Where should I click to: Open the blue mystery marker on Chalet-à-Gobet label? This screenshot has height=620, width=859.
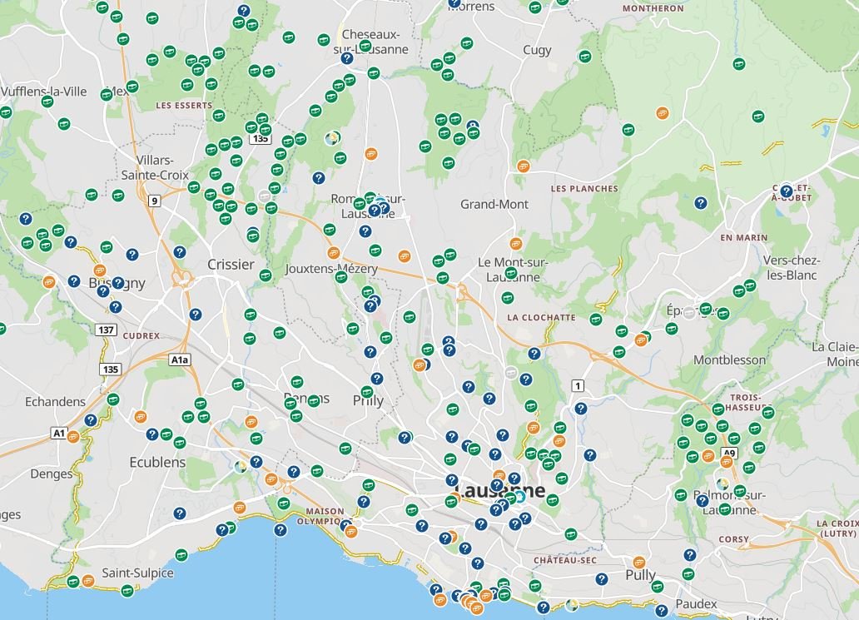[x=786, y=191]
